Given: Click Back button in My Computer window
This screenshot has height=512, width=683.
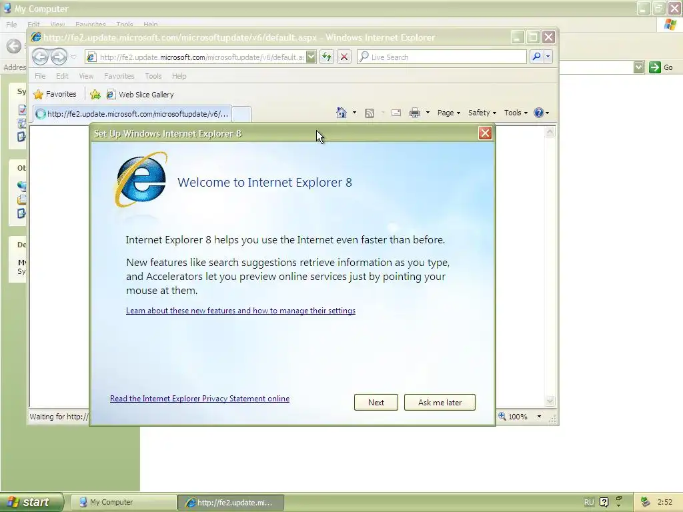Looking at the screenshot, I should tap(13, 46).
